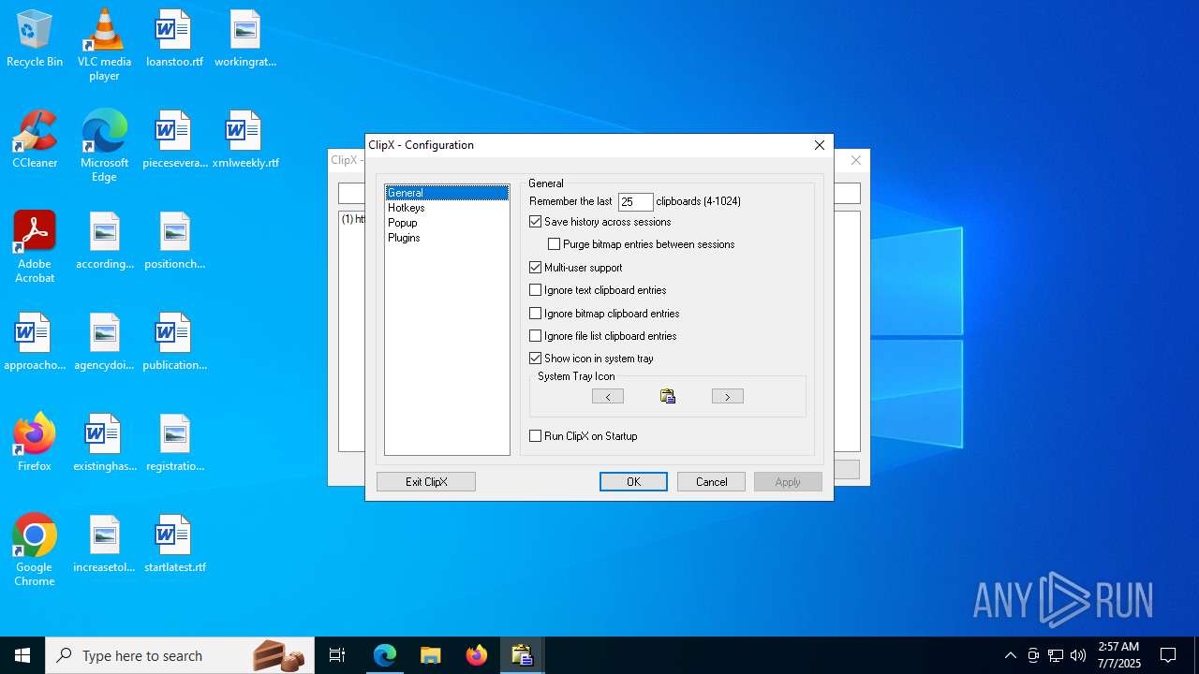
Task: Open the Recycle Bin desktop icon
Action: tap(35, 39)
